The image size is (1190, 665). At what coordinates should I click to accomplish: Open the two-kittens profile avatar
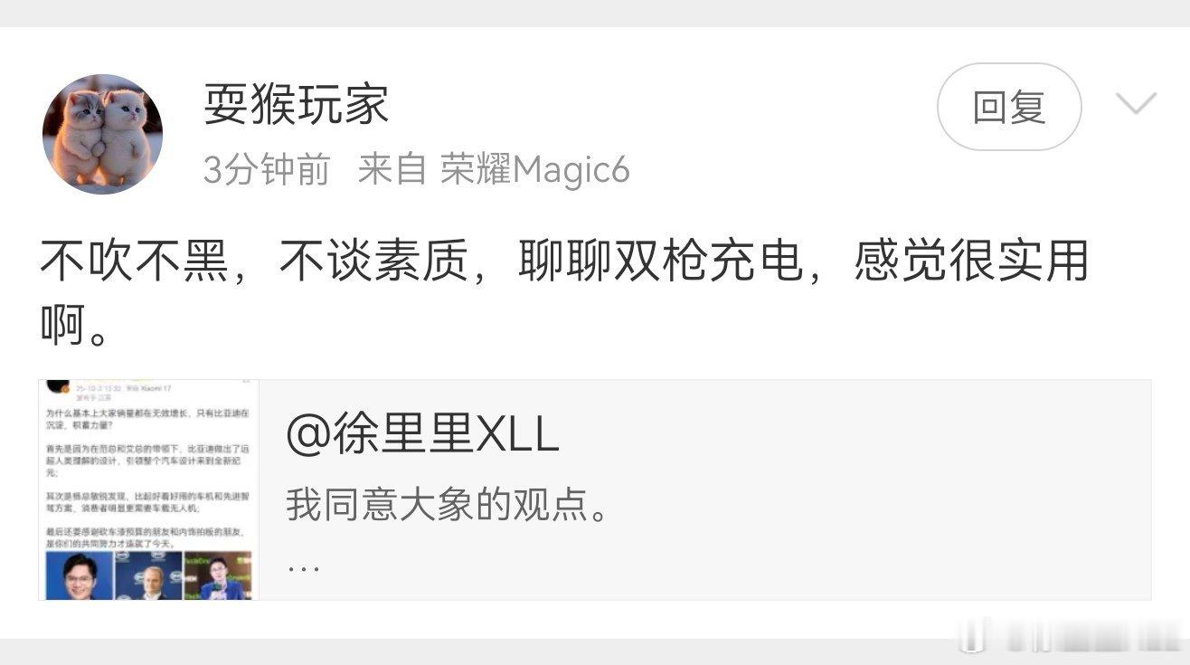click(x=102, y=134)
